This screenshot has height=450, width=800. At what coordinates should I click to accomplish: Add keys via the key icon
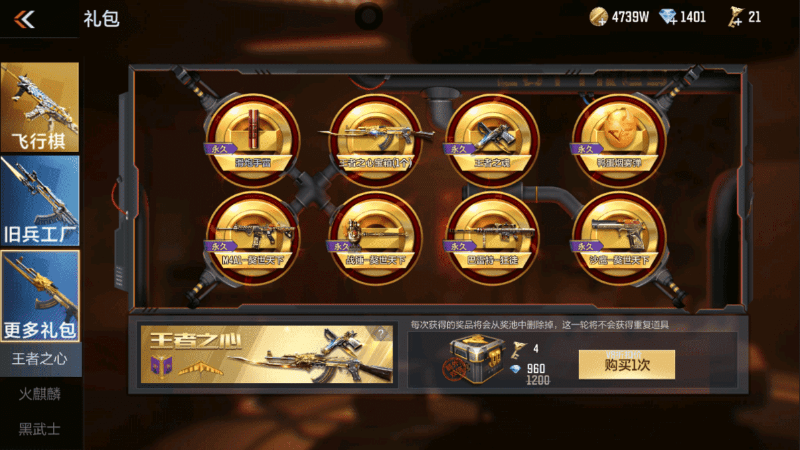coord(734,17)
